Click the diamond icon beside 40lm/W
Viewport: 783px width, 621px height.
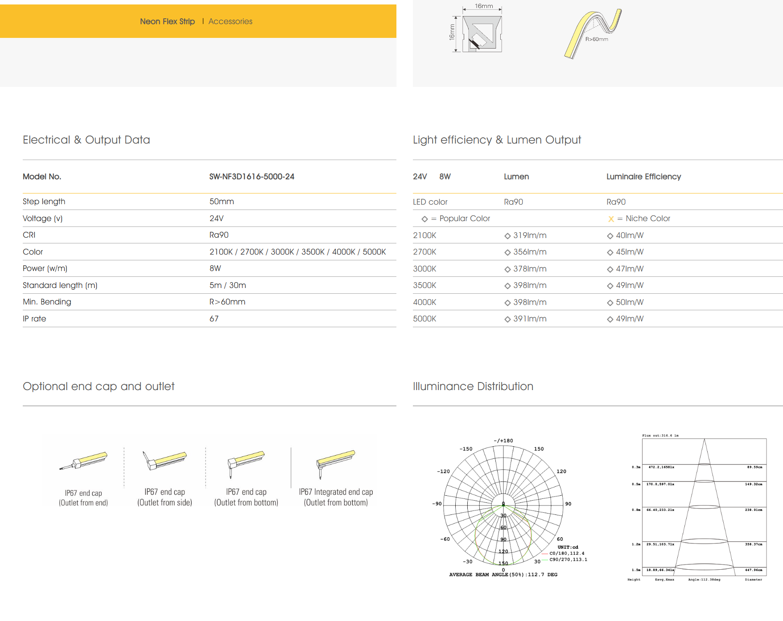pyautogui.click(x=610, y=236)
